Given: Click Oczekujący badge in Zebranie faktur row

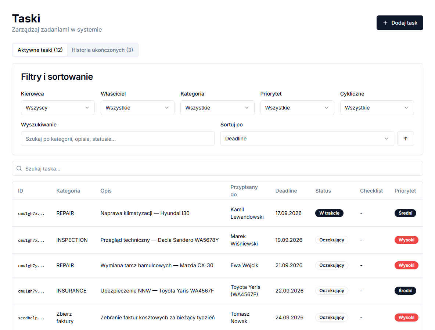Looking at the screenshot, I should click(x=331, y=318).
